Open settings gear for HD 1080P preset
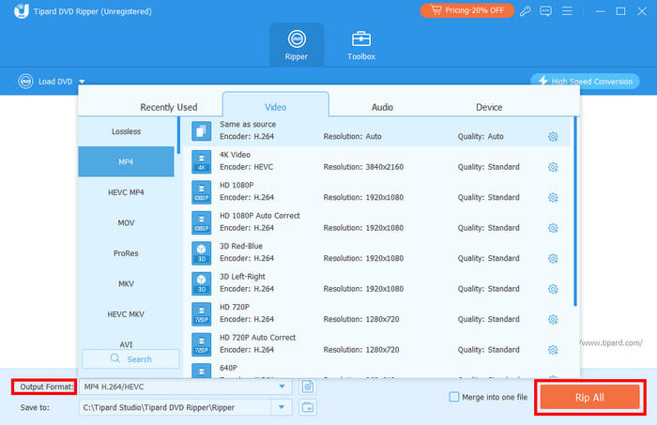The image size is (657, 425). 553,198
